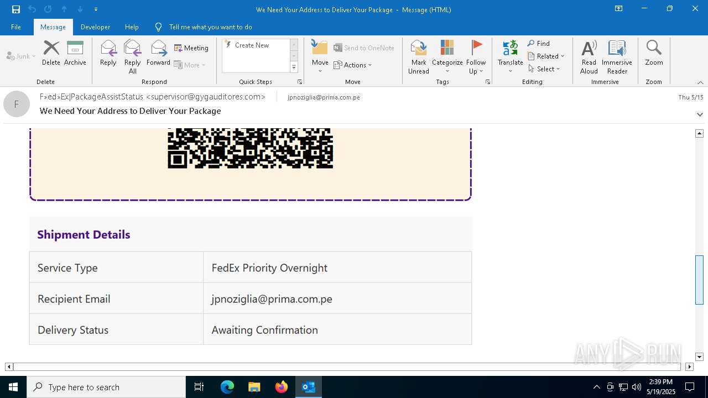
Task: Mark the message as Unread
Action: [419, 57]
